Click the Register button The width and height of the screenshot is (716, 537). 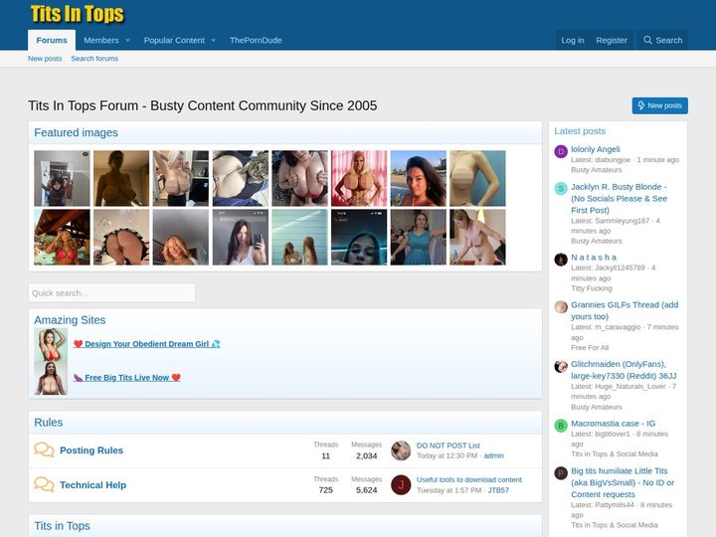(612, 40)
